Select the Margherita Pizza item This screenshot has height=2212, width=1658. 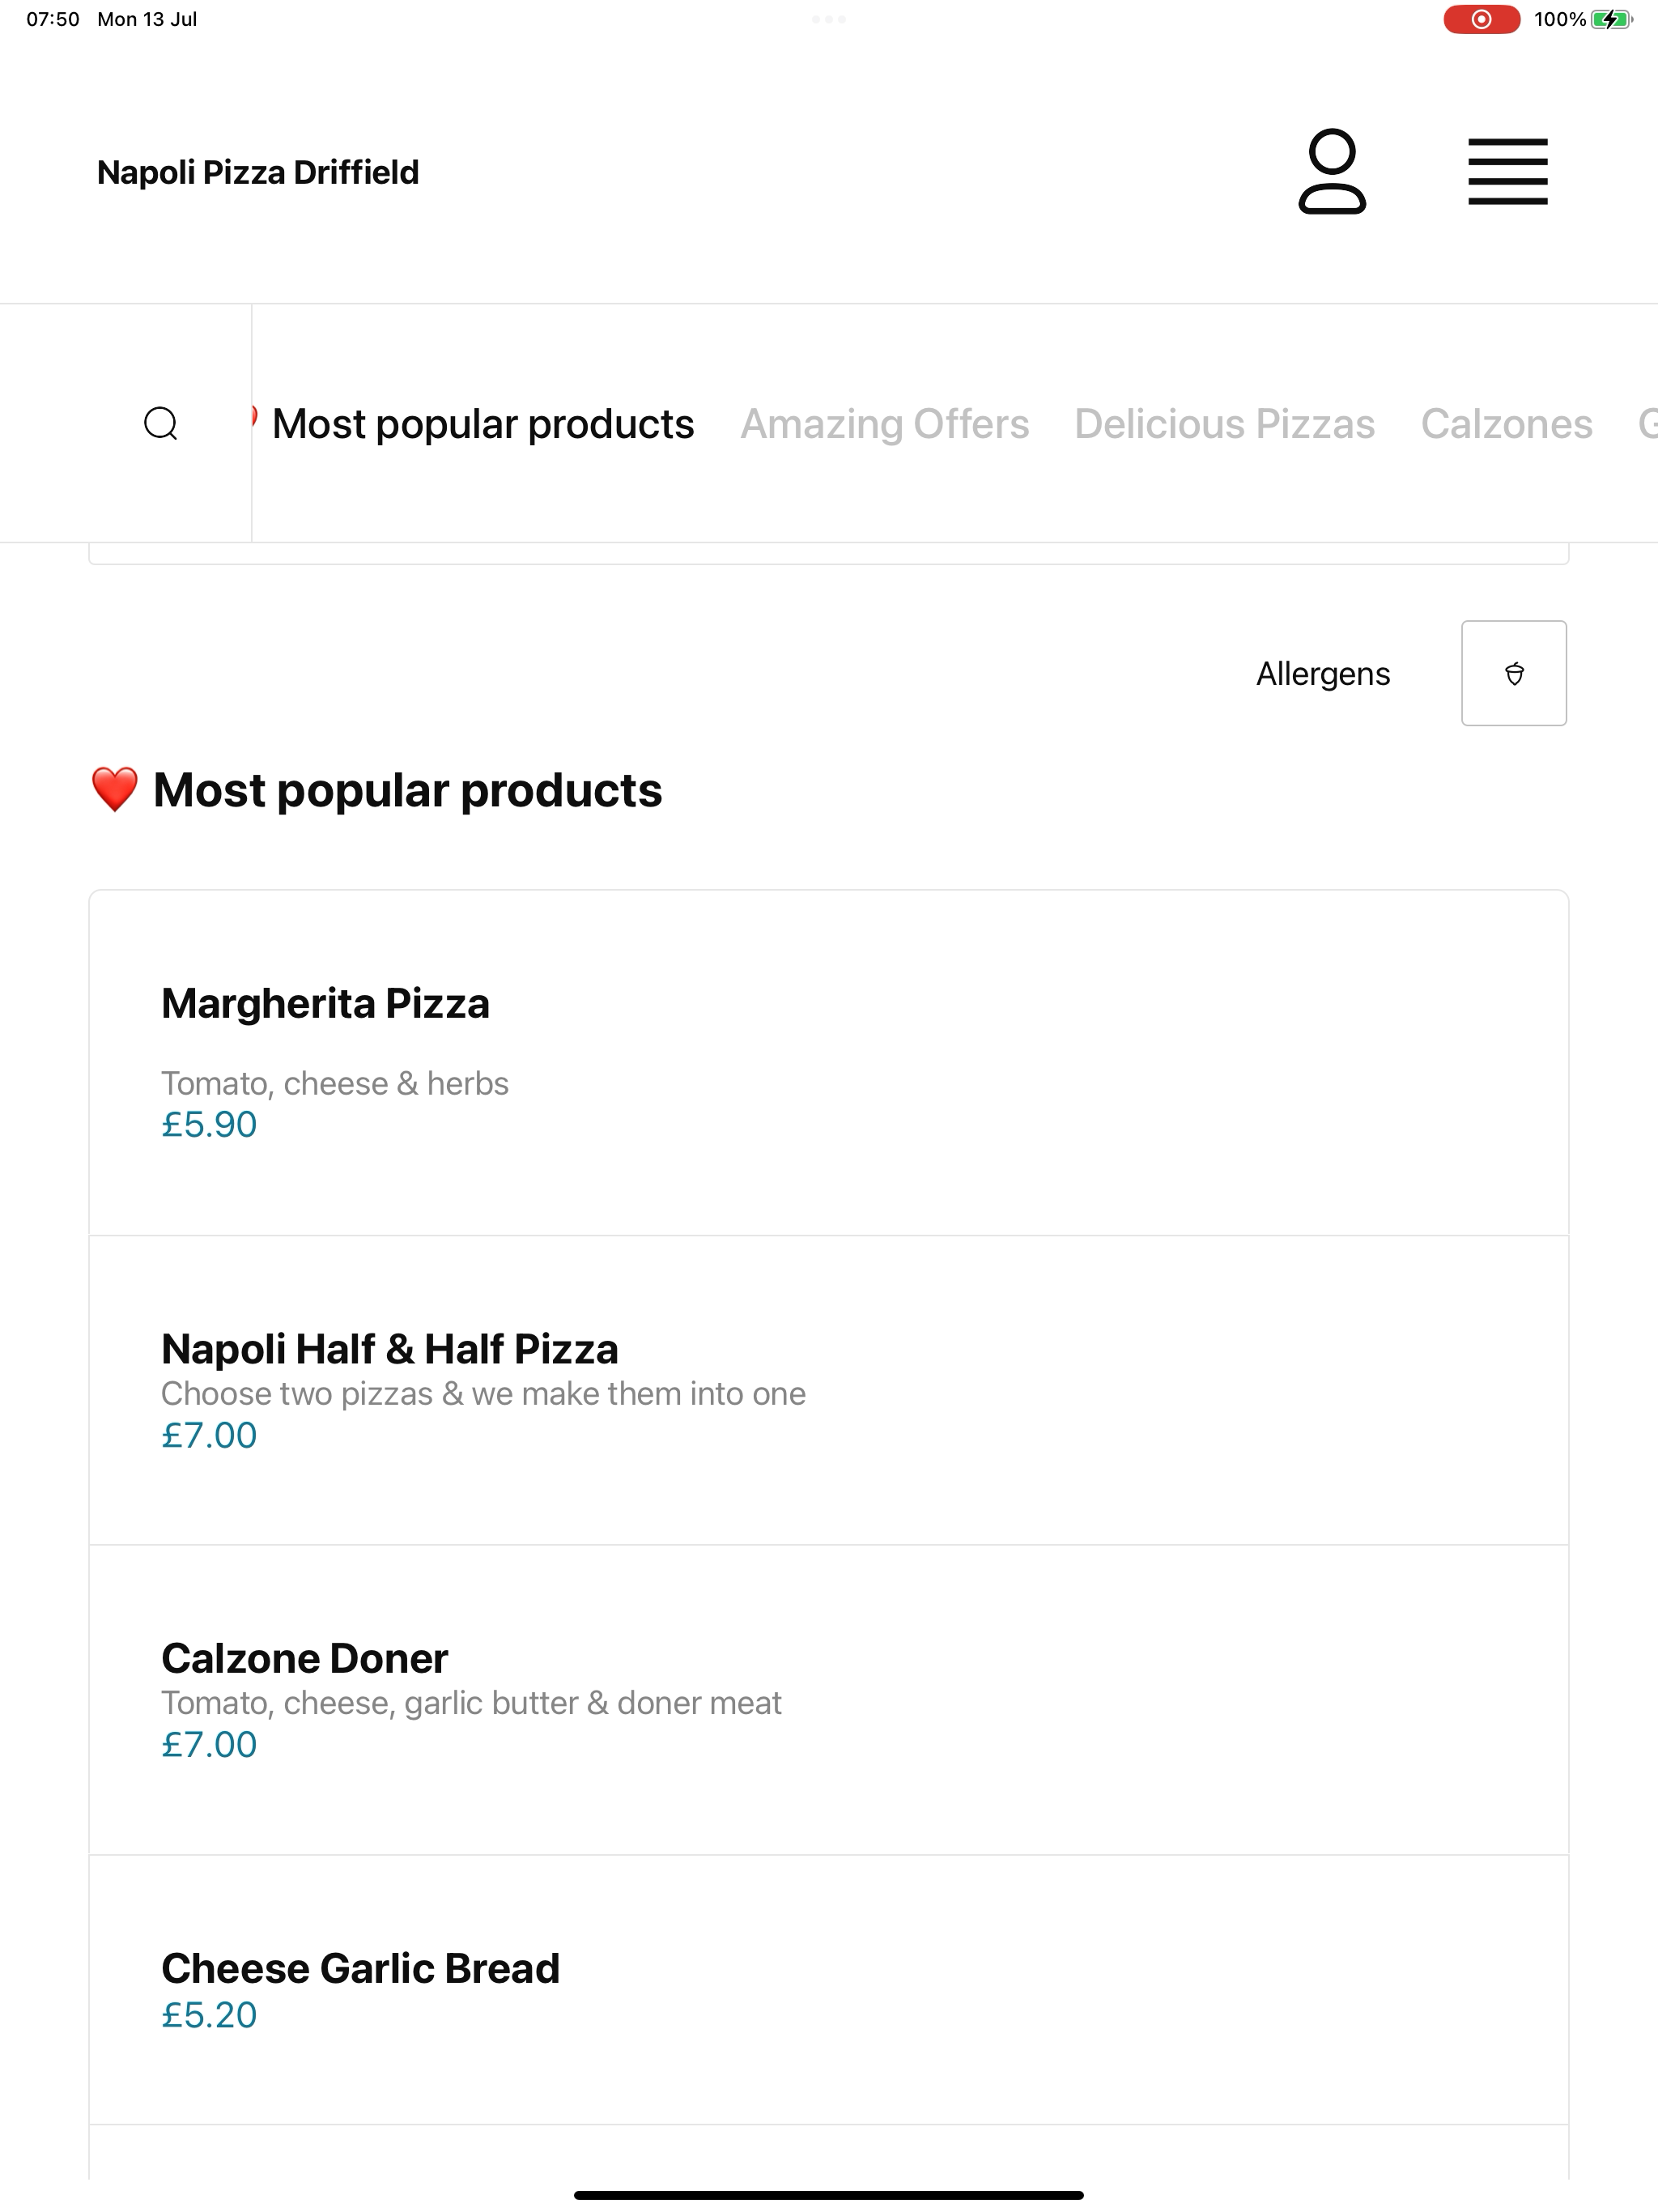click(828, 1063)
